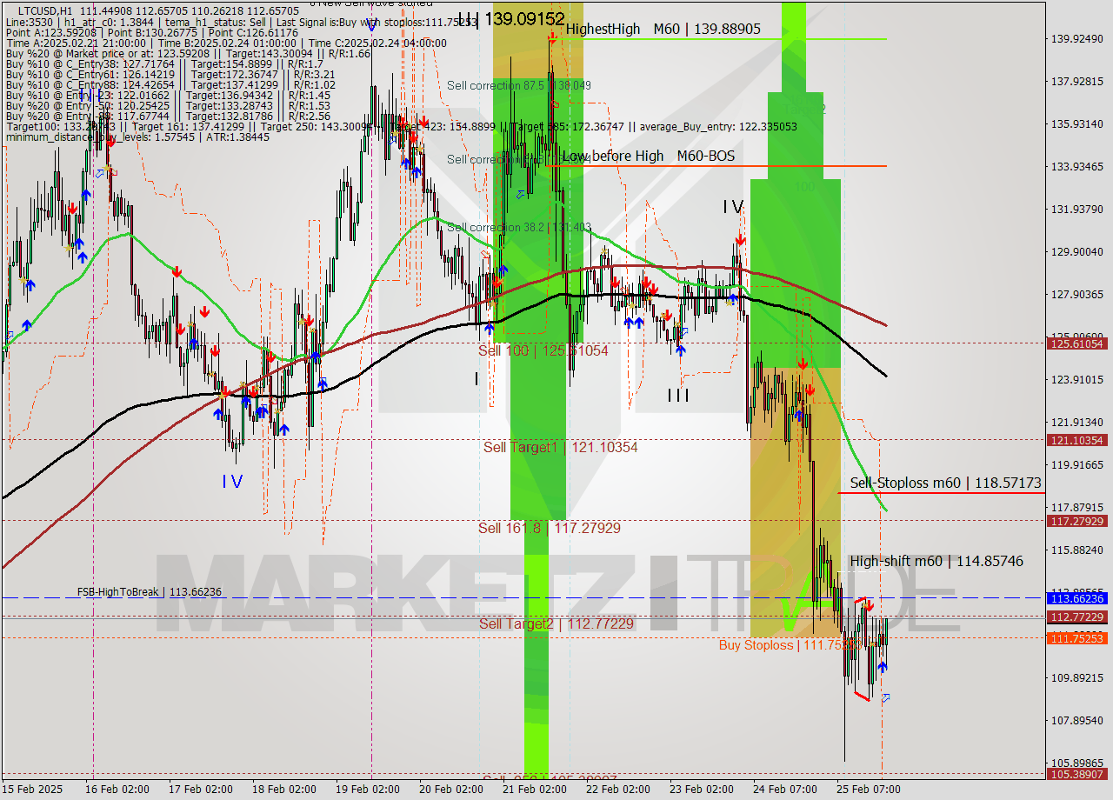Select the blue buy arrow near 25 Feb low
Image resolution: width=1113 pixels, height=800 pixels.
pos(883,666)
